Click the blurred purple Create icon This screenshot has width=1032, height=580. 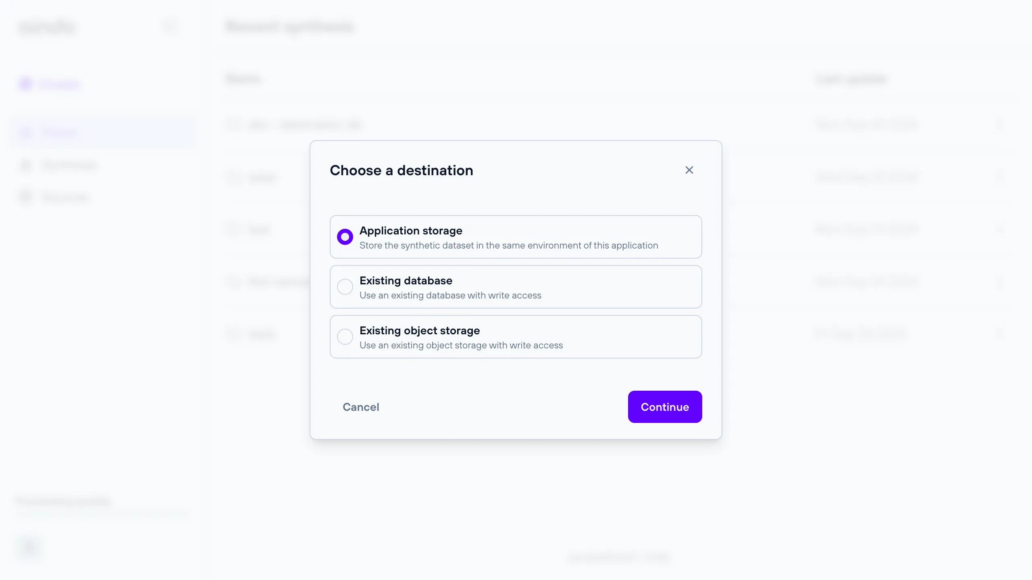tap(26, 84)
